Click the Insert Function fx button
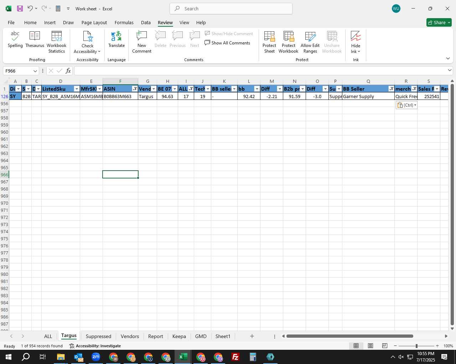Viewport: 456px width, 364px height. (68, 71)
